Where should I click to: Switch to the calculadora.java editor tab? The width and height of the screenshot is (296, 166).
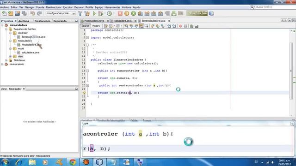tap(123, 21)
